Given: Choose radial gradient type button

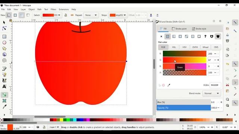Looking at the screenshot, I should [x=15, y=15].
